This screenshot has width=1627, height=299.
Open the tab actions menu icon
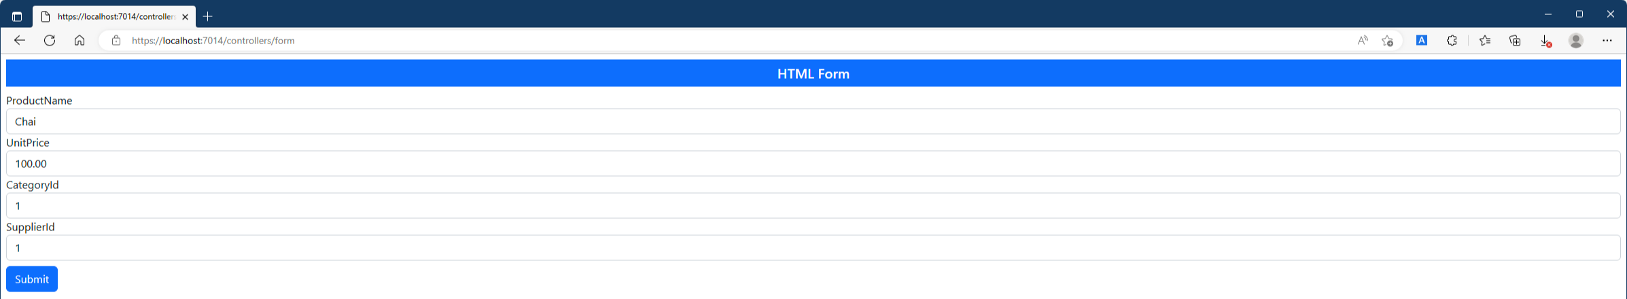point(17,16)
